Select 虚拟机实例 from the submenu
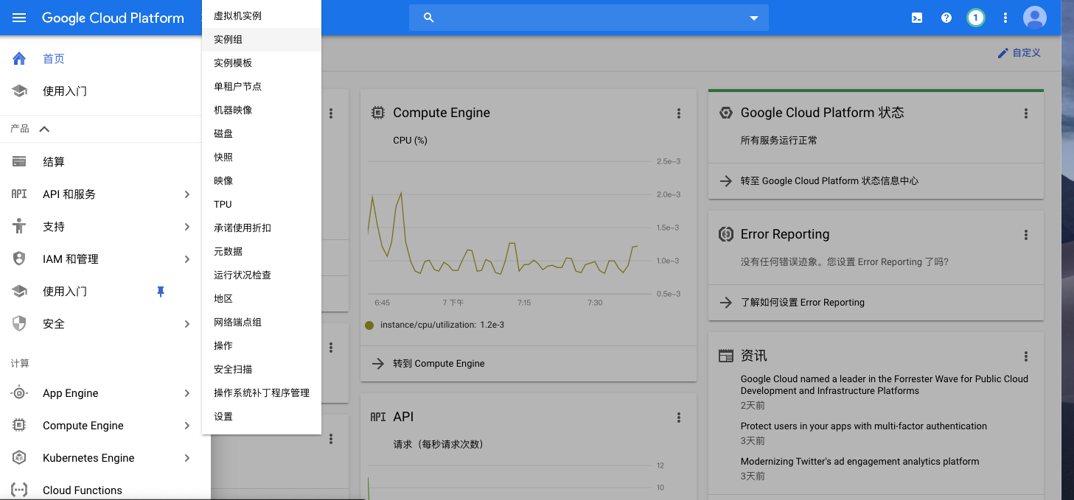This screenshot has height=500, width=1074. click(262, 16)
